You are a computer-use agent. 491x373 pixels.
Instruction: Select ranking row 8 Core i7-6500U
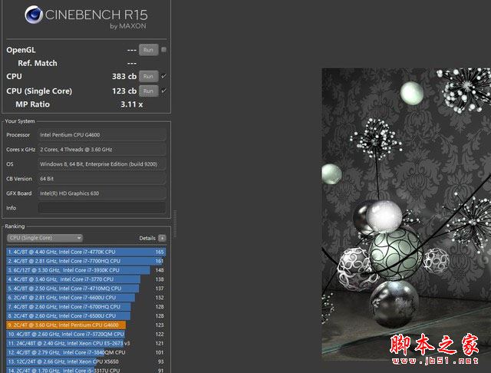click(86, 315)
